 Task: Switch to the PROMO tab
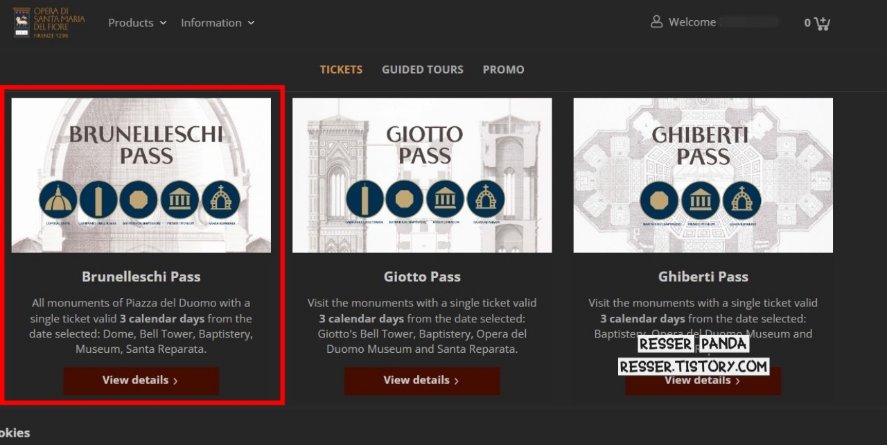click(504, 69)
